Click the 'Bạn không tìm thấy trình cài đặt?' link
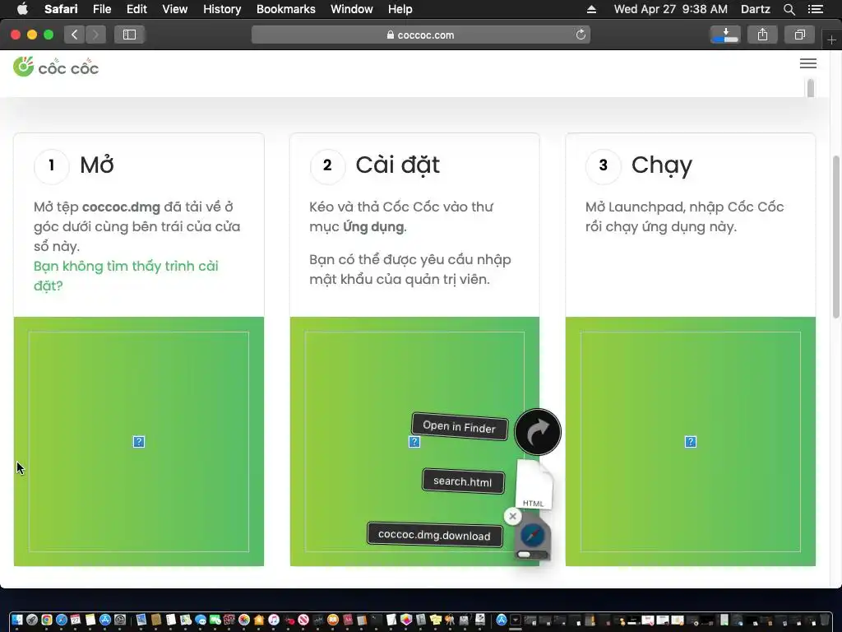The image size is (842, 632). click(126, 276)
